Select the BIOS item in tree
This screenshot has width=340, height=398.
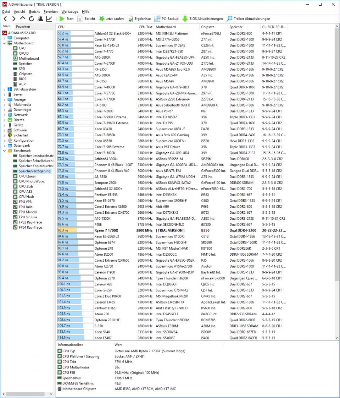[x=19, y=79]
